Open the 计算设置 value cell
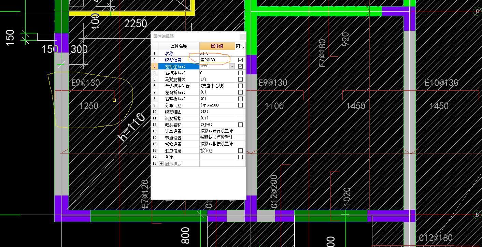The width and height of the screenshot is (482, 247). [x=217, y=131]
